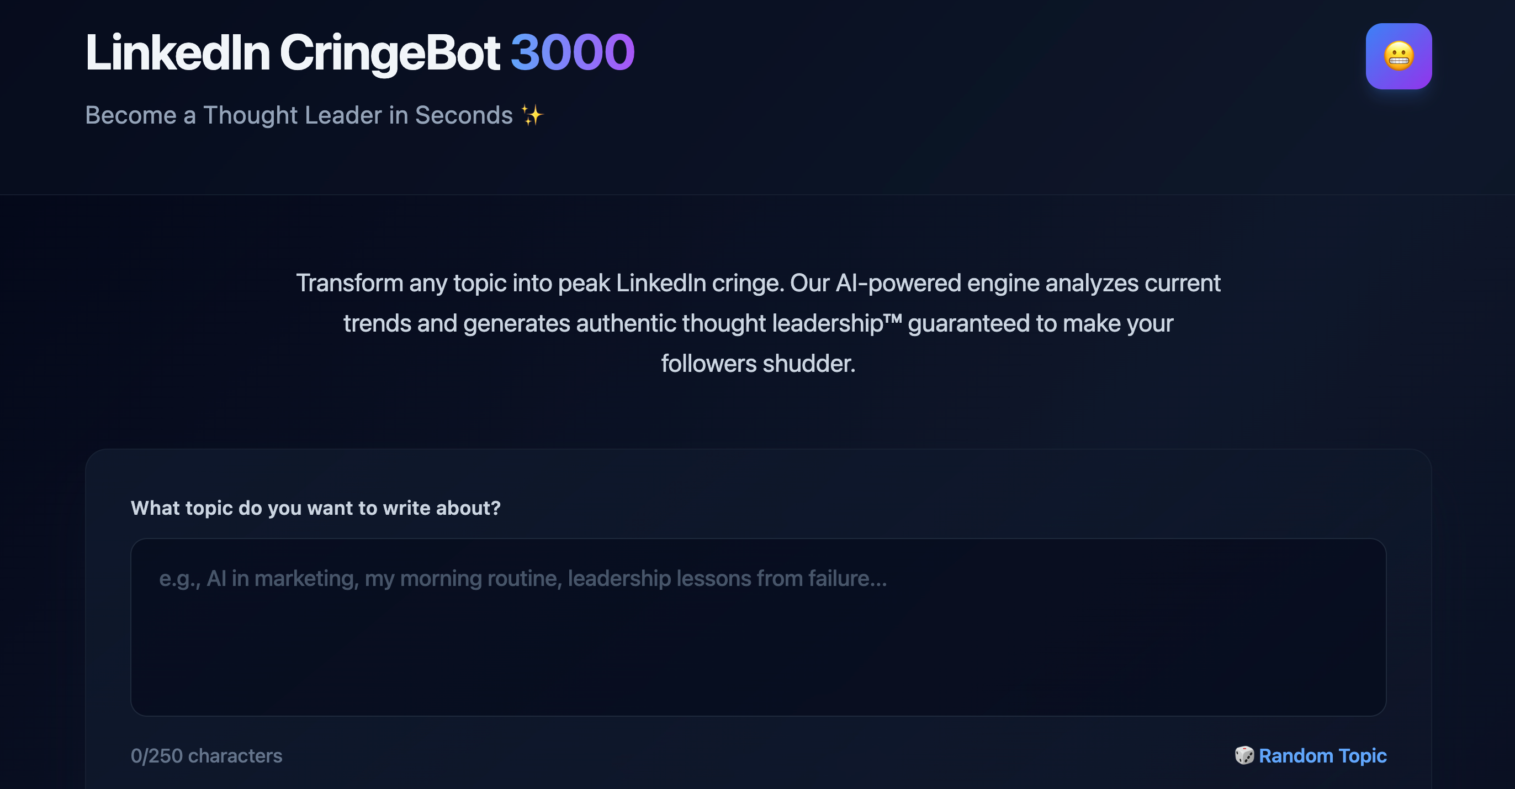This screenshot has width=1515, height=789.
Task: Click the Become a Thought Leader tagline
Action: point(299,115)
